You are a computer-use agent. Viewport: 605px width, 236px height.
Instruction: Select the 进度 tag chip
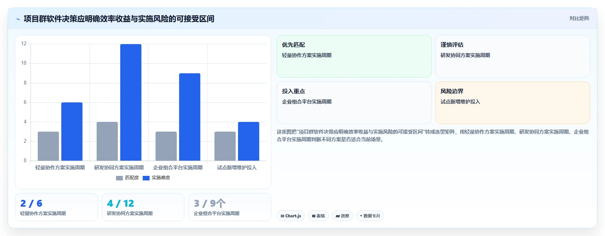[x=343, y=216]
